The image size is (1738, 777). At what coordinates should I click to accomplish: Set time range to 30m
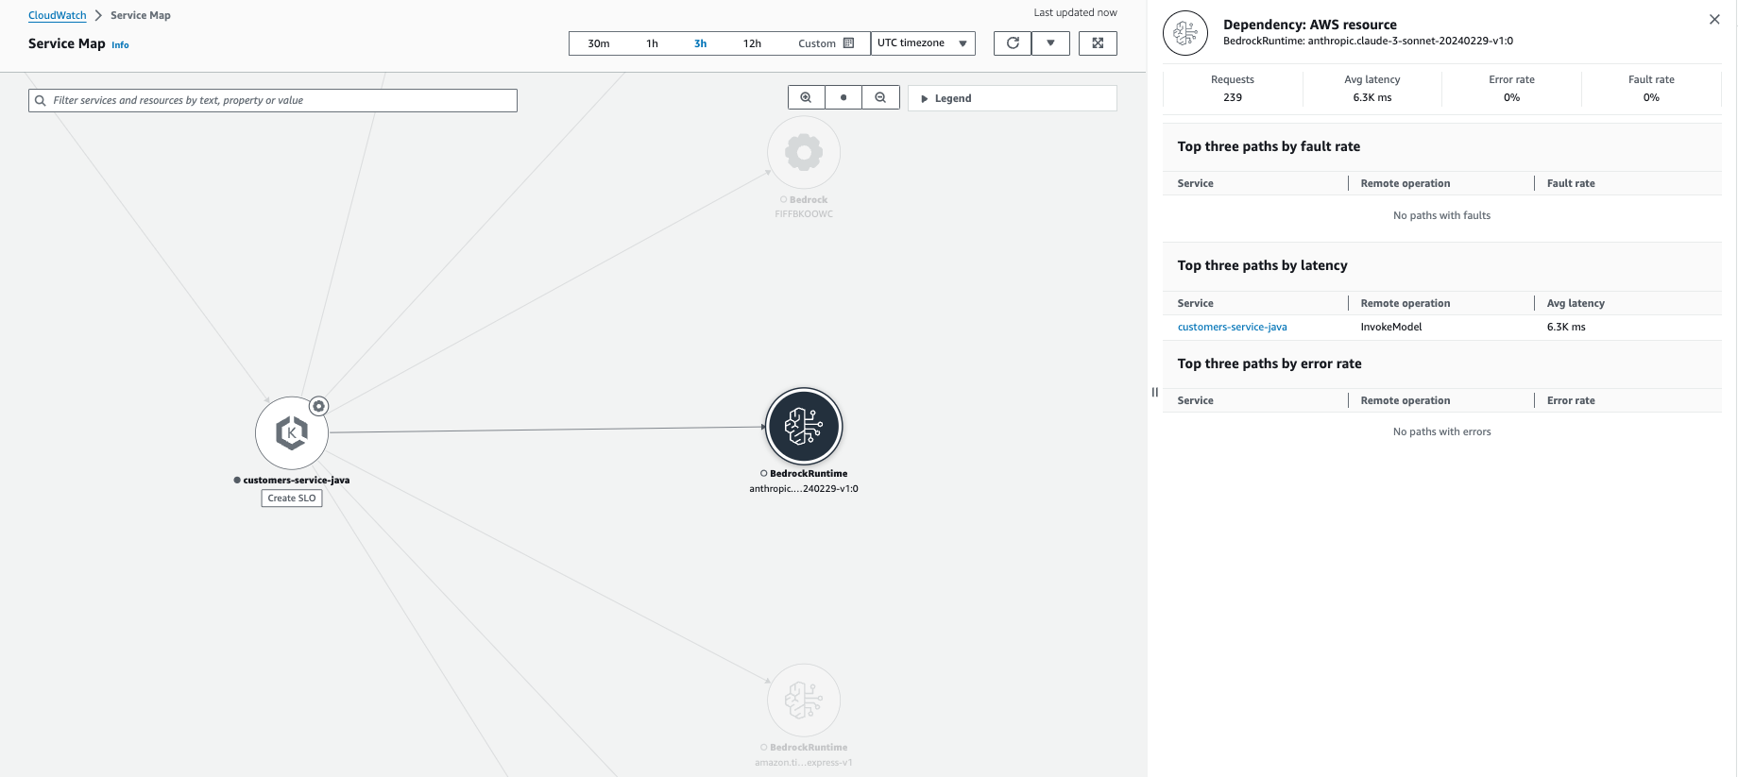(599, 43)
